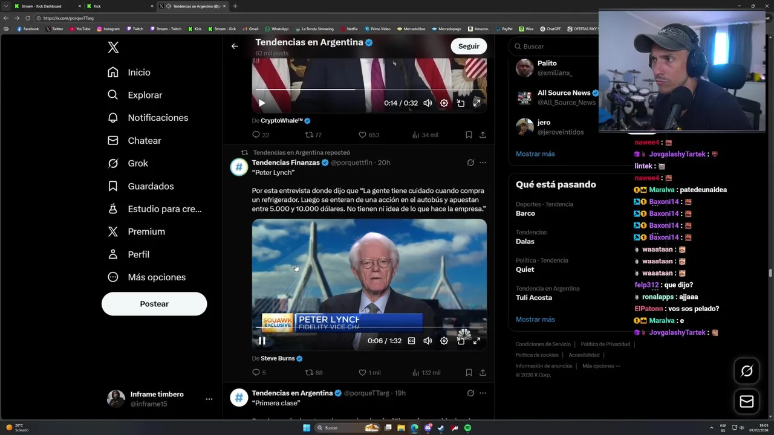This screenshot has width=774, height=435.
Task: Toggle captions on Peter Lynch video
Action: point(411,341)
